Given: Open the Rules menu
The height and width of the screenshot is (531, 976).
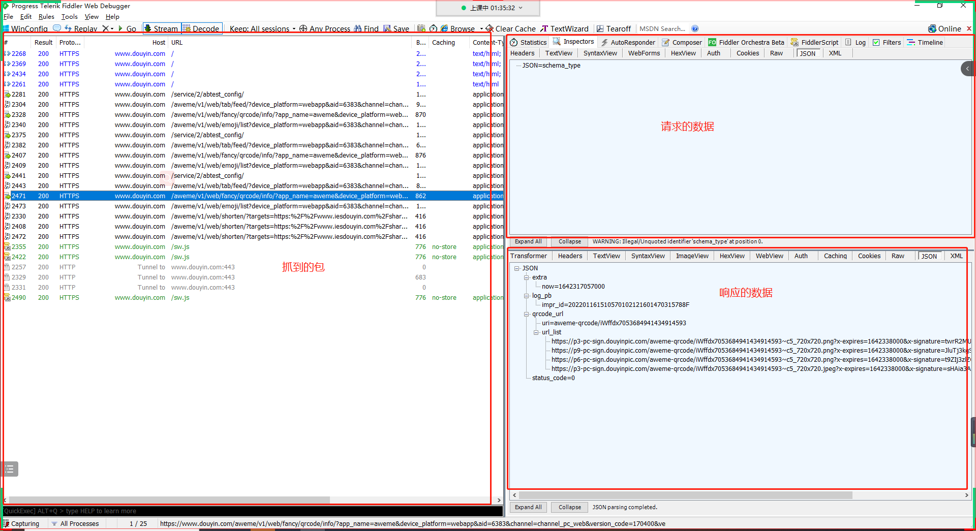Looking at the screenshot, I should coord(46,17).
